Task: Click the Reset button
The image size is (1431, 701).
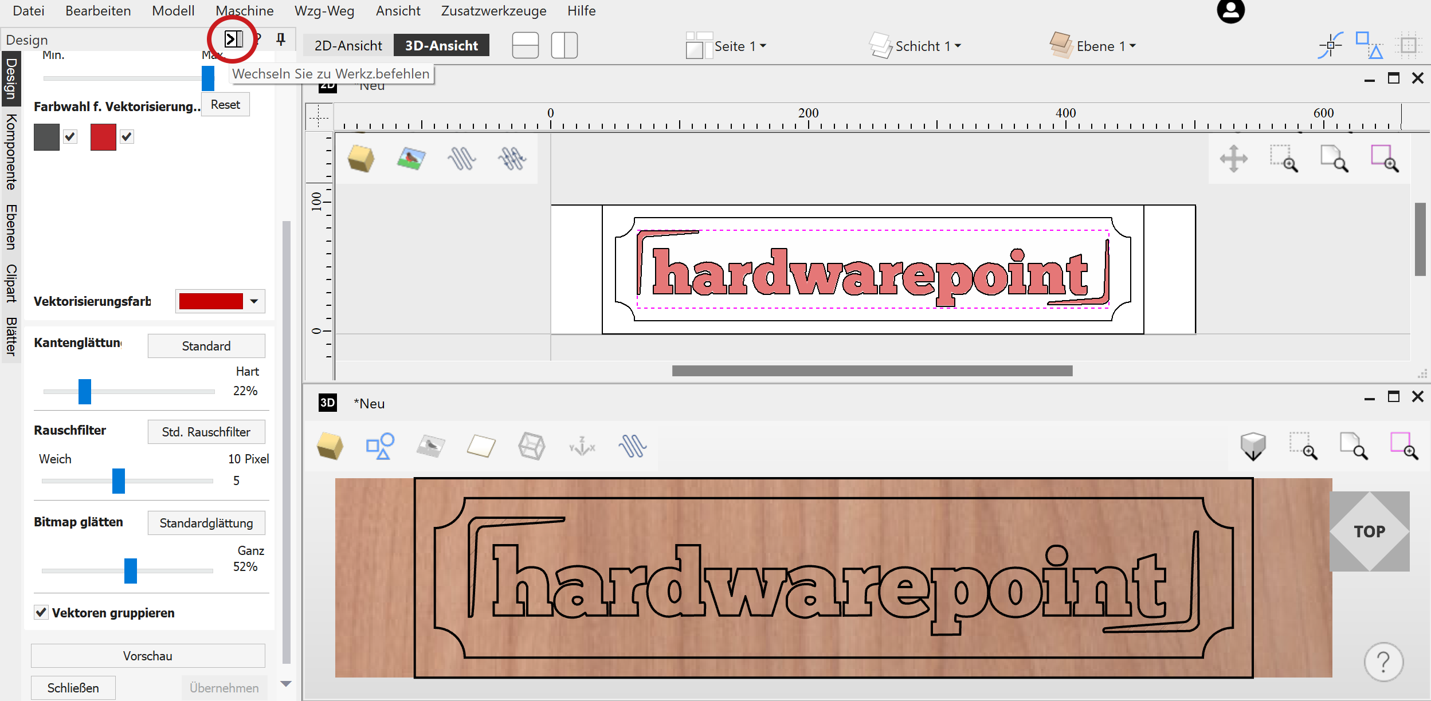Action: pos(225,105)
